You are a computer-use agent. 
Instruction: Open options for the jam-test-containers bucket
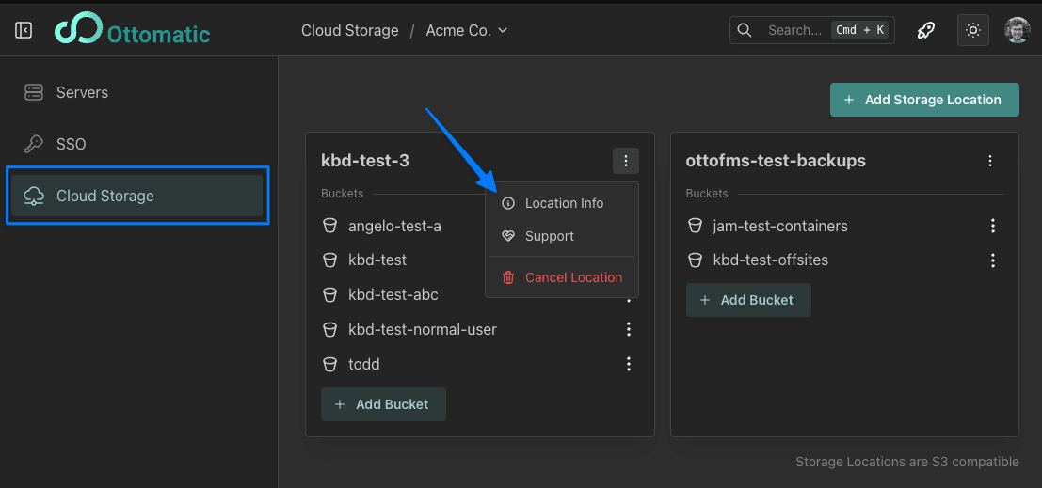click(993, 226)
